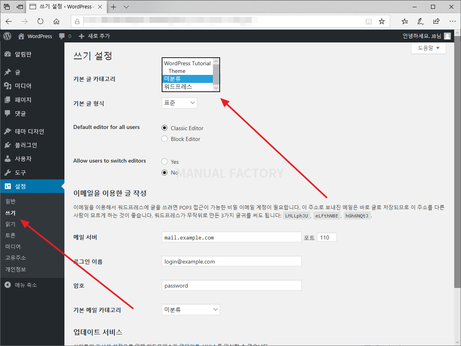Refresh the page with reload icon
This screenshot has height=346, width=461.
pos(40,21)
